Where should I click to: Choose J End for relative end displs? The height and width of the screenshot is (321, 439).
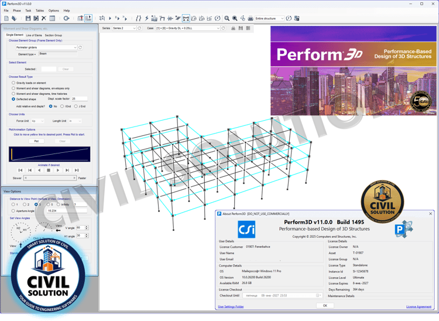(x=76, y=107)
